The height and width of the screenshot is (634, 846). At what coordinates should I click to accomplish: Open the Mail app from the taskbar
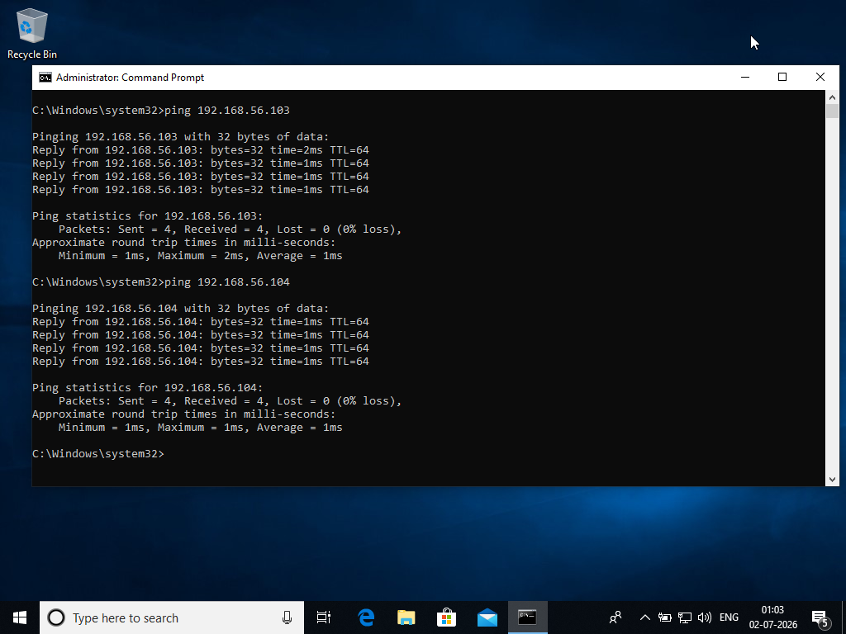coord(487,617)
